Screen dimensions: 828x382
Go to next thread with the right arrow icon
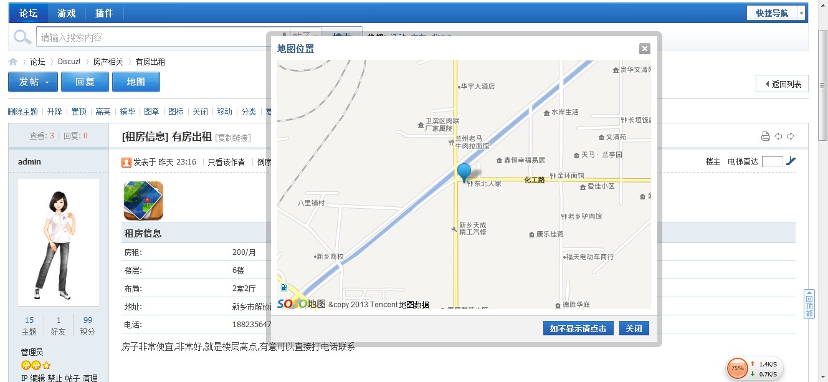click(x=791, y=136)
